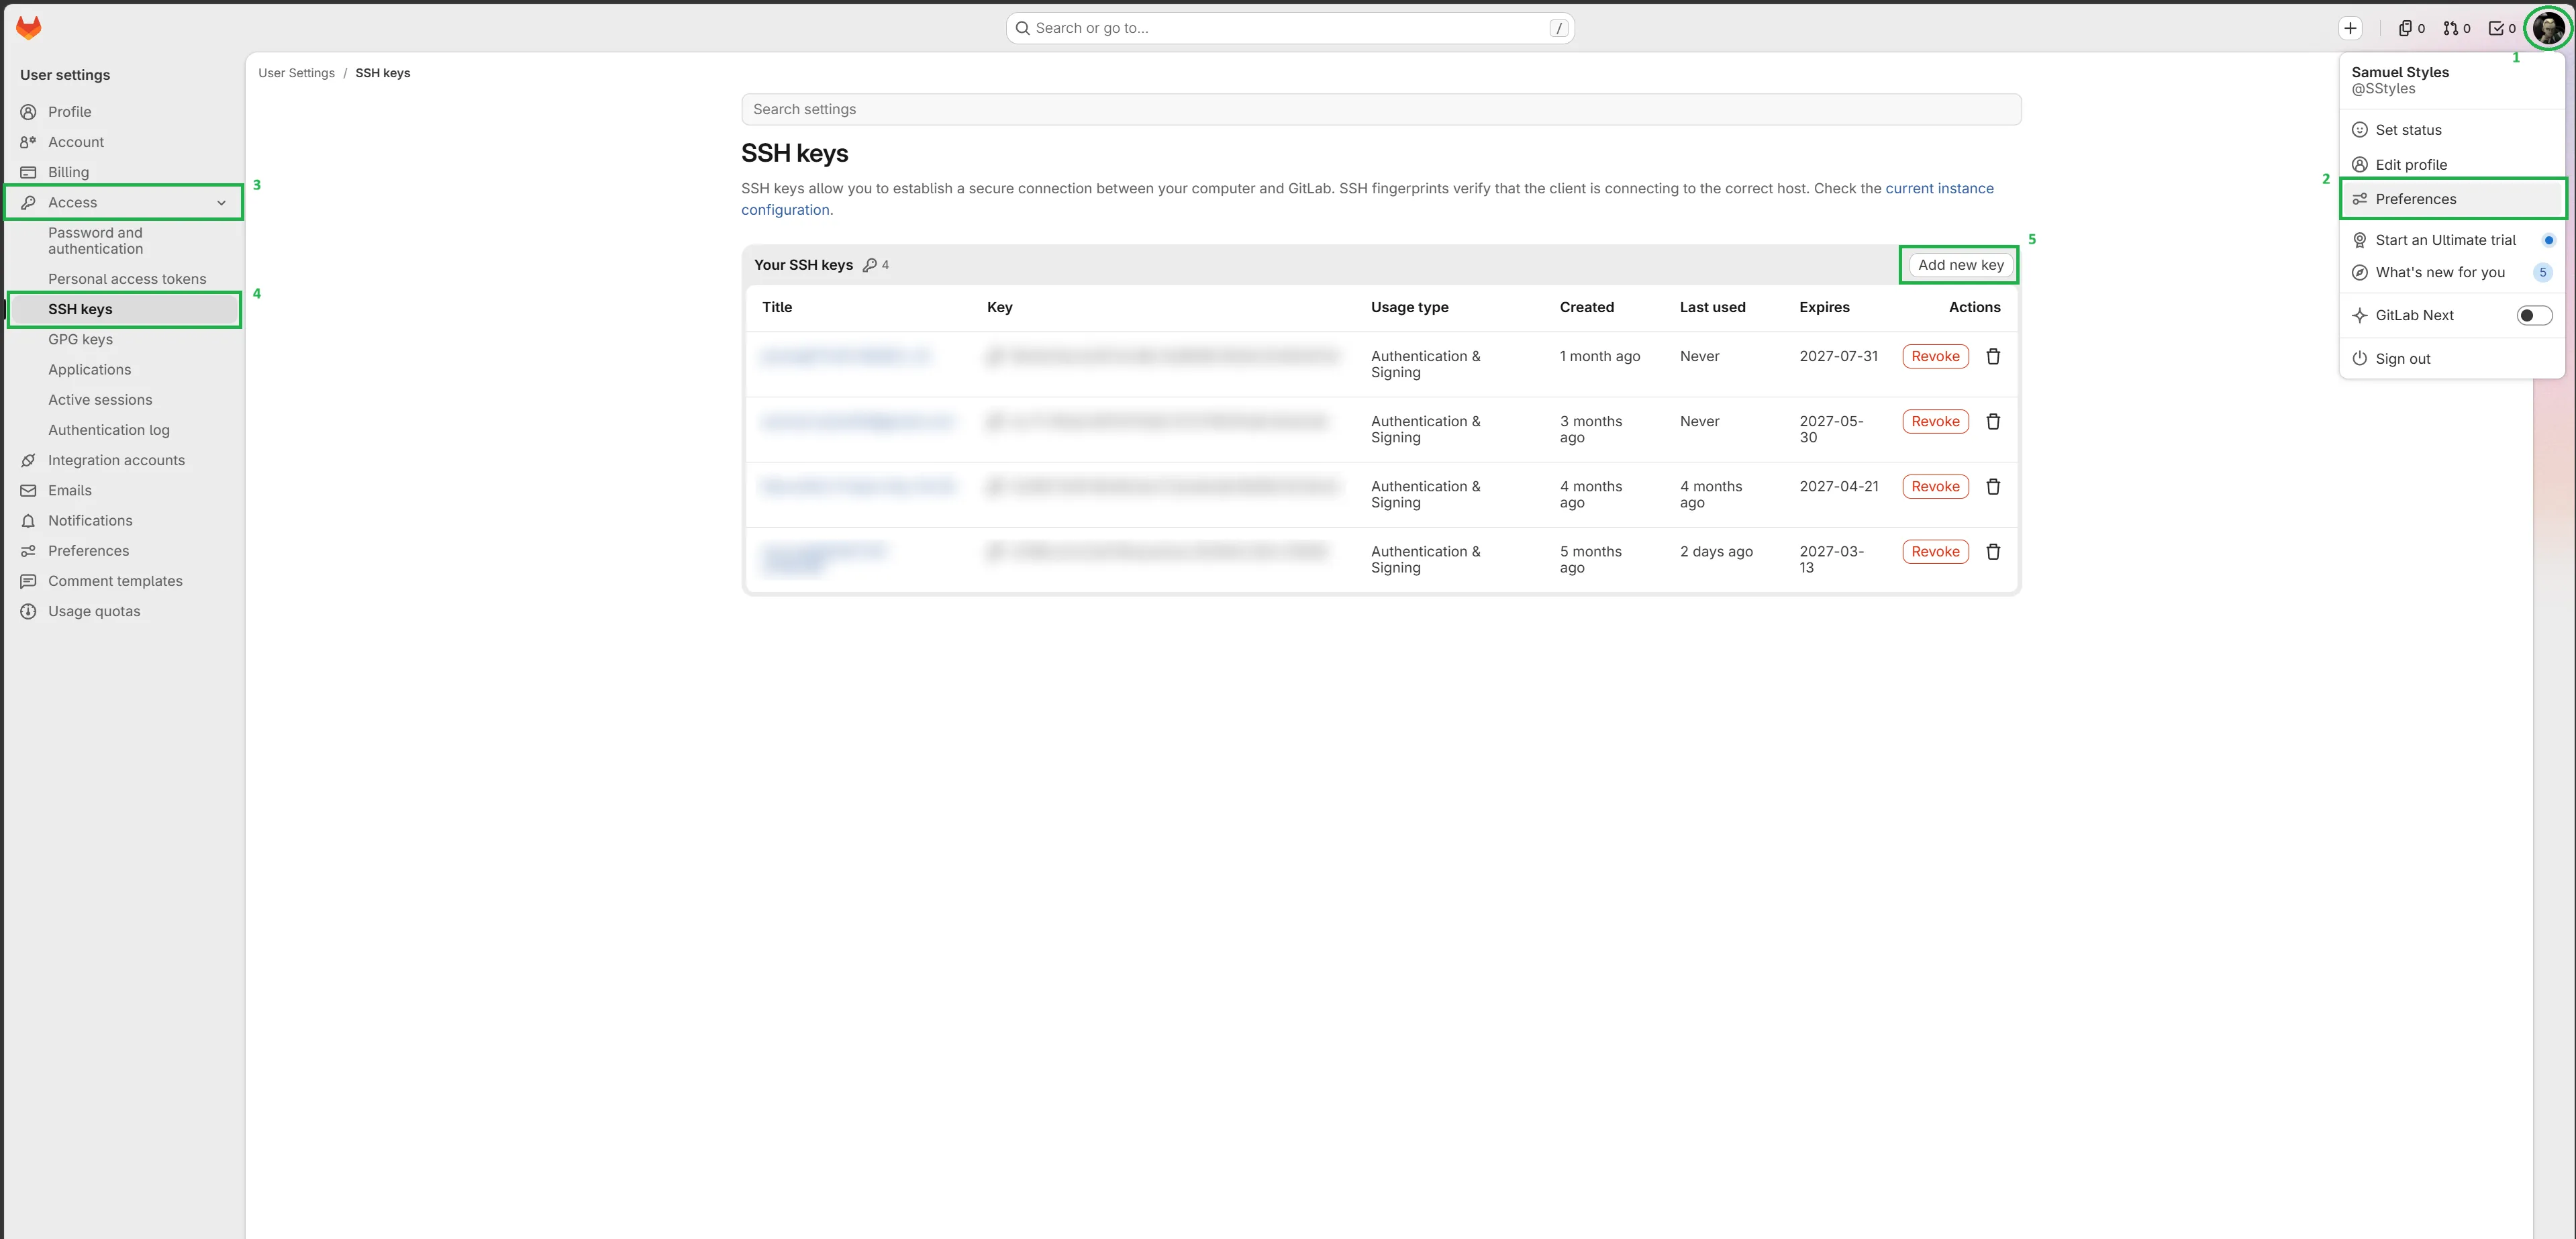The width and height of the screenshot is (2576, 1239).
Task: Collapse the Access section chevron
Action: click(221, 202)
